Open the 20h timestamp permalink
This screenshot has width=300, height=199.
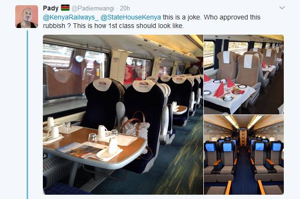pyautogui.click(x=125, y=9)
